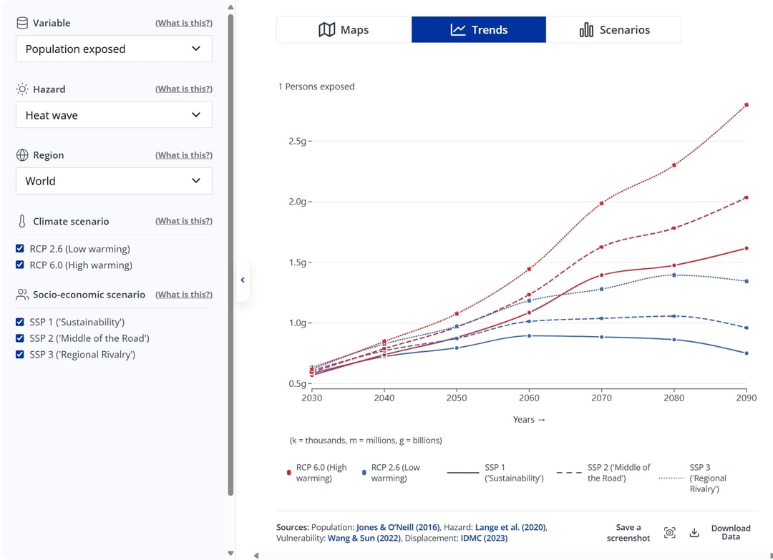Click the camera screenshot icon

[669, 532]
